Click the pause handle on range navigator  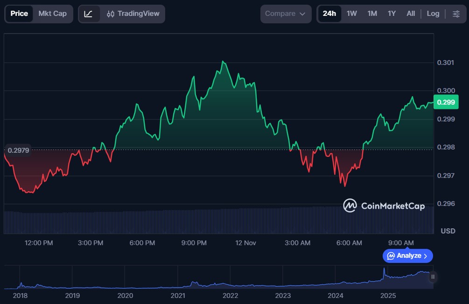point(433,277)
